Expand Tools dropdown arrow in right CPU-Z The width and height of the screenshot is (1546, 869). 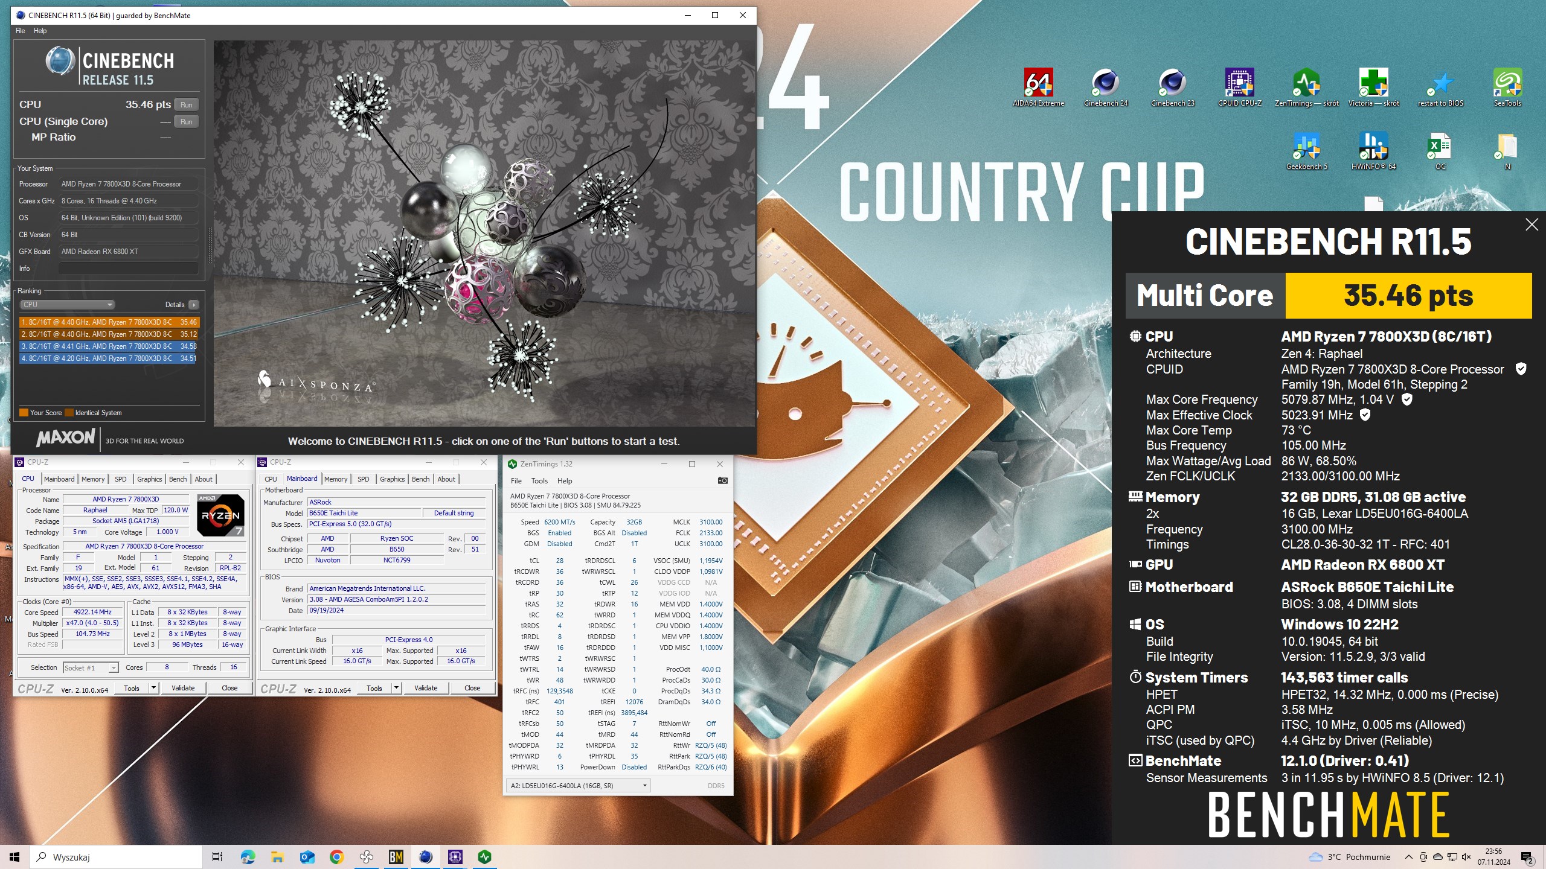pos(397,688)
